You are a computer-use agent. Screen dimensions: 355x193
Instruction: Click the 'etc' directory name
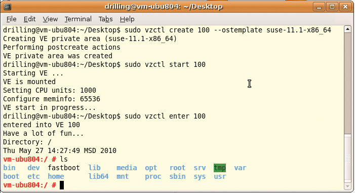33,176
